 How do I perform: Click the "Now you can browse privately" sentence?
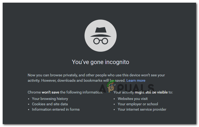pyautogui.click(x=53, y=75)
